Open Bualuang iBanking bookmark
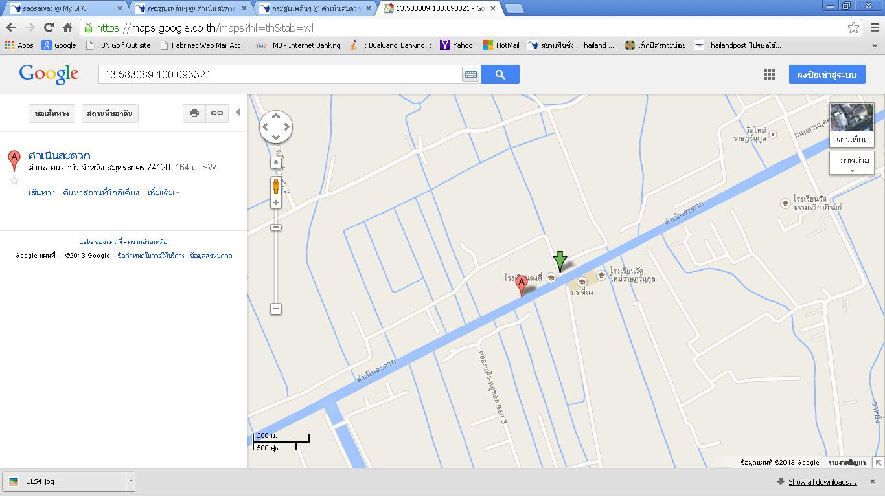 (390, 45)
